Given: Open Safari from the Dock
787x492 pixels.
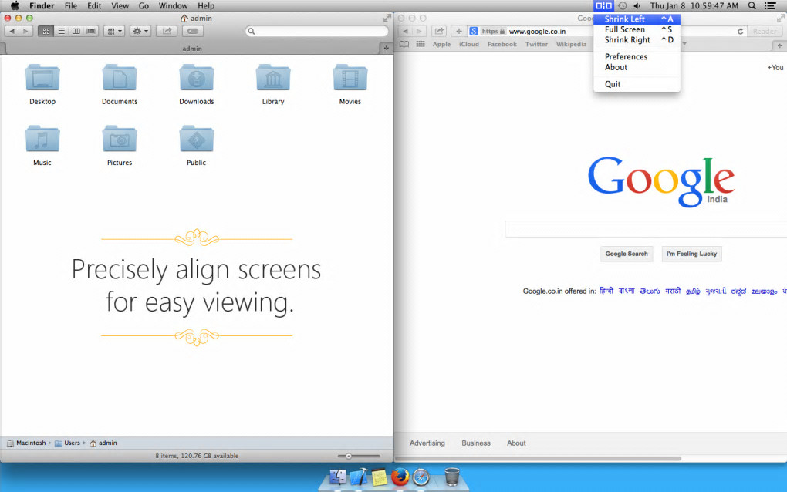Looking at the screenshot, I should tap(421, 477).
